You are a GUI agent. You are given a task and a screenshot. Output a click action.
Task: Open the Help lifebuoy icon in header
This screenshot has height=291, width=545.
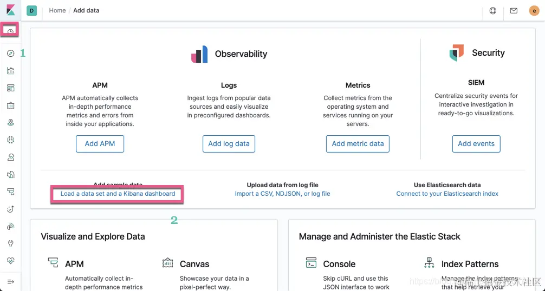tap(492, 11)
